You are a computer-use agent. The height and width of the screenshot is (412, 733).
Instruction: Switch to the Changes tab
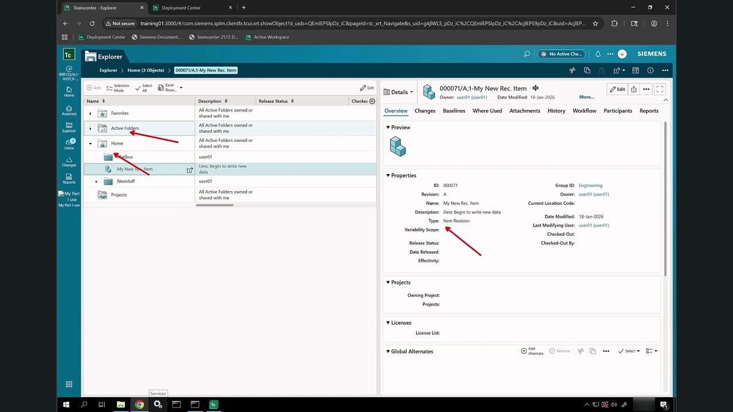(x=425, y=111)
